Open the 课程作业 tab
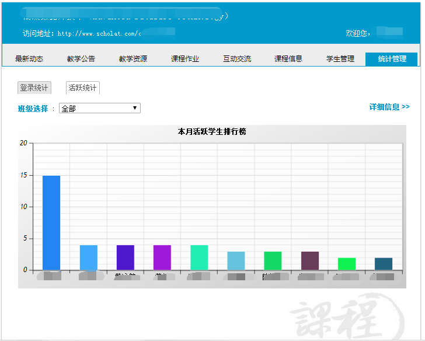 click(x=185, y=59)
